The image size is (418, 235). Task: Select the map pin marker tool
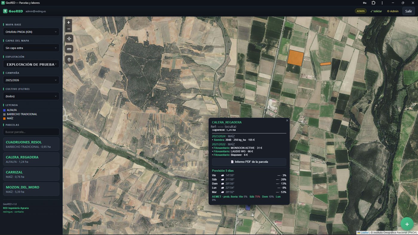click(69, 59)
